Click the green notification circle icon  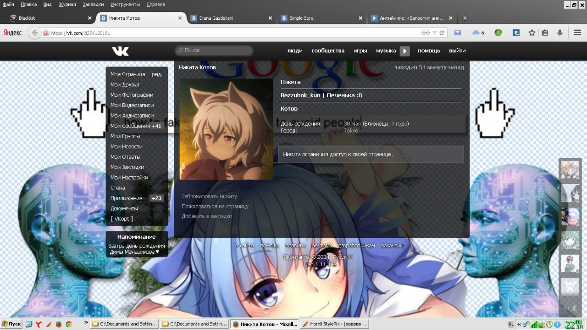pos(498,33)
